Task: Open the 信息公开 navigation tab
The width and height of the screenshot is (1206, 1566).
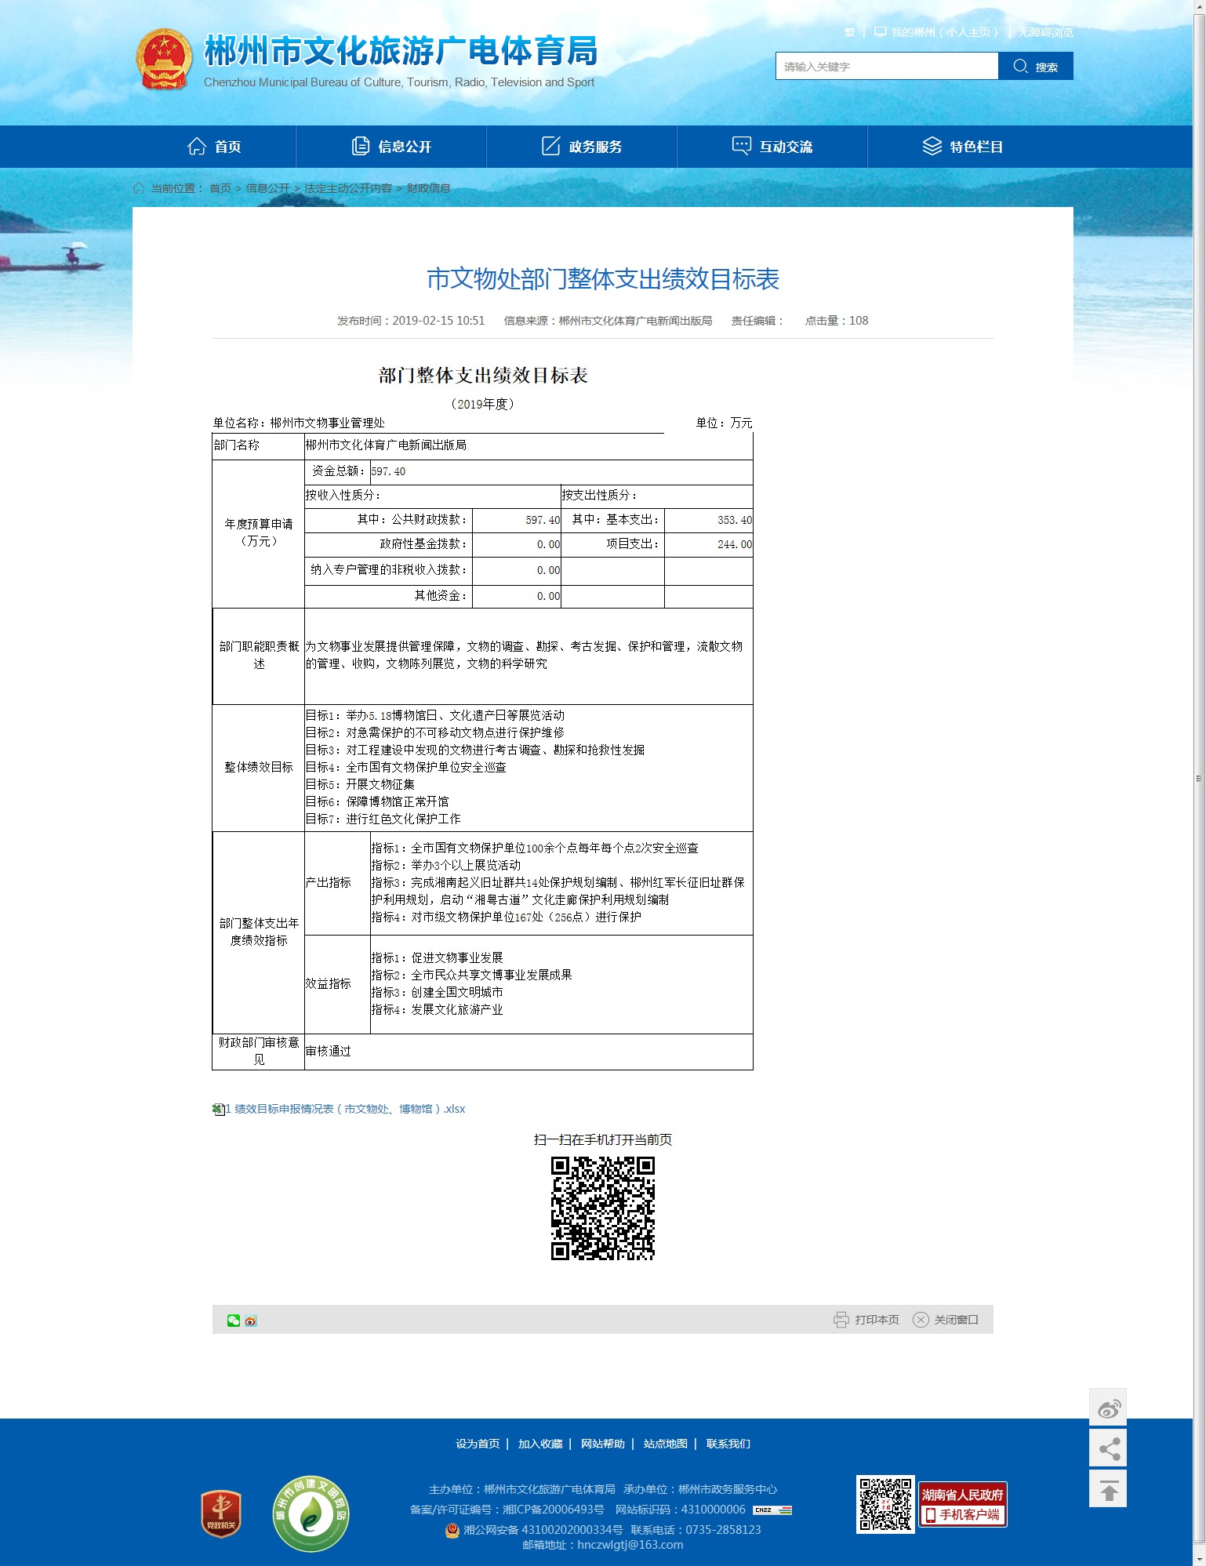Action: click(391, 147)
